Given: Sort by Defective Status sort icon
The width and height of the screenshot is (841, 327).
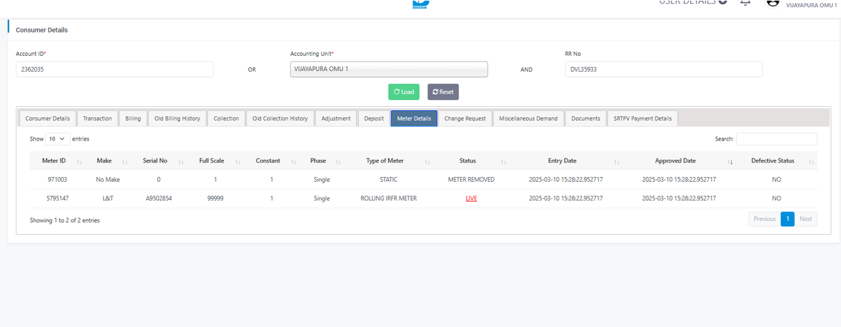Looking at the screenshot, I should pos(811,162).
